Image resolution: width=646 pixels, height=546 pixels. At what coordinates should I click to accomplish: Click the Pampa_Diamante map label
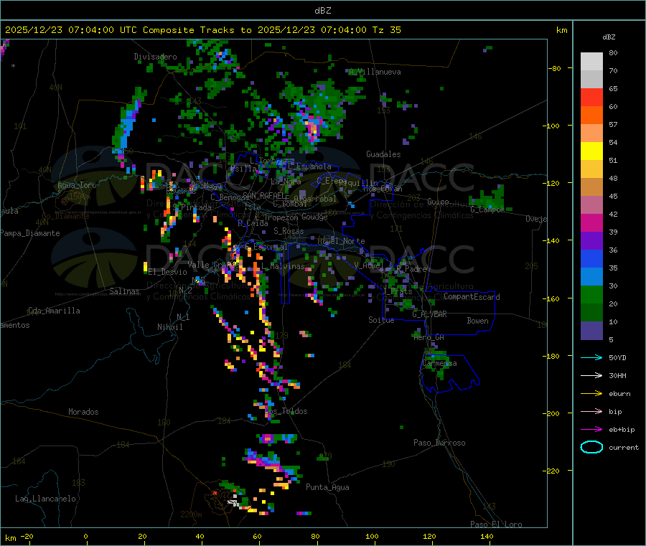[30, 233]
